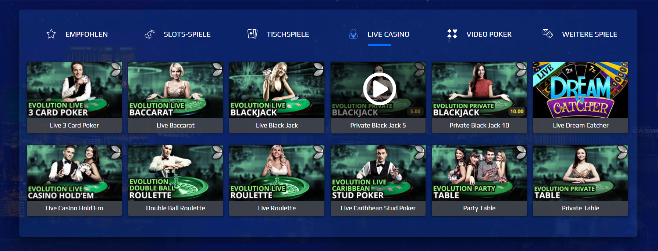658x251 pixels.
Task: Open the Private Blackjack 10.00 thumbnail
Action: click(479, 90)
